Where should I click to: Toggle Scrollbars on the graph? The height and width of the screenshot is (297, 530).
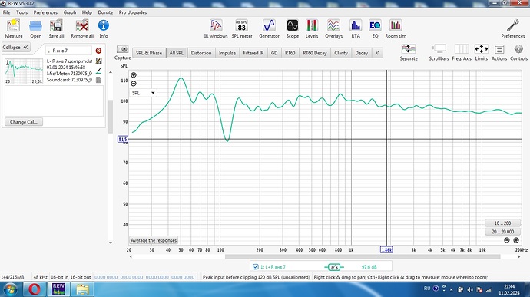click(x=439, y=52)
